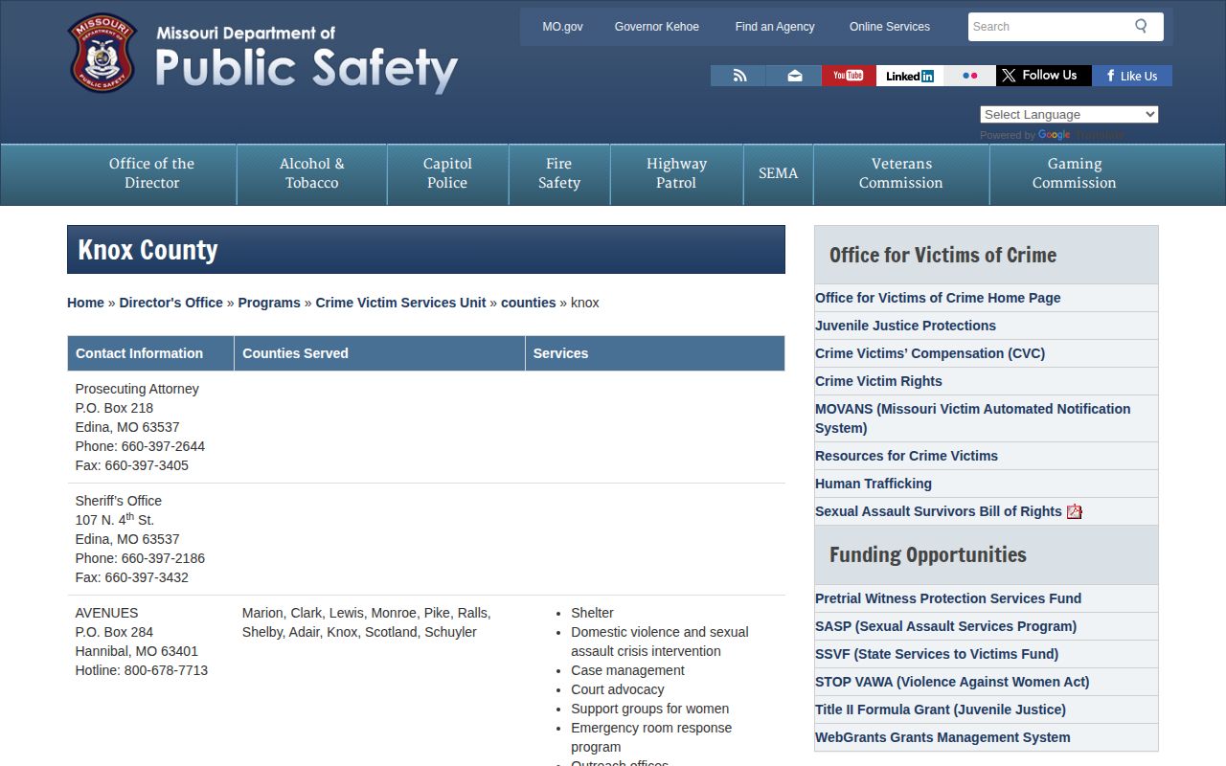Open the RSS feed icon
Viewport: 1226px width, 766px height.
(738, 76)
